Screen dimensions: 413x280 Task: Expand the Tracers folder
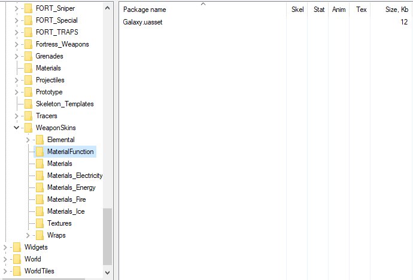click(x=16, y=116)
